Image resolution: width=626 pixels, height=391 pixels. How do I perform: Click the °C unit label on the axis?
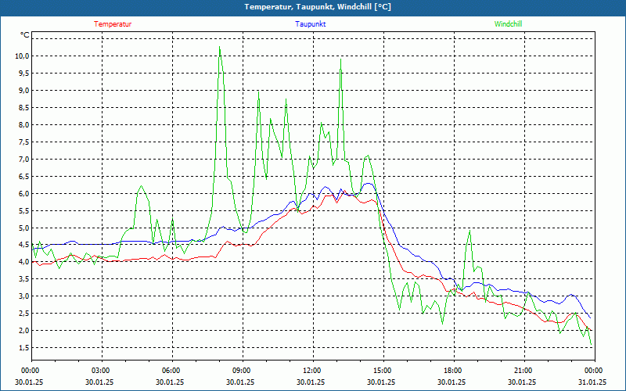pyautogui.click(x=25, y=35)
